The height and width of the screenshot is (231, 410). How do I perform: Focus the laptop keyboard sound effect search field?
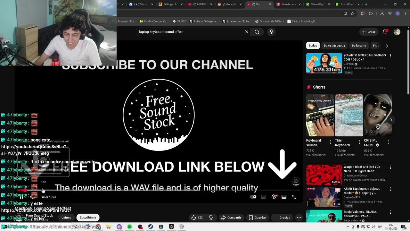point(190,32)
